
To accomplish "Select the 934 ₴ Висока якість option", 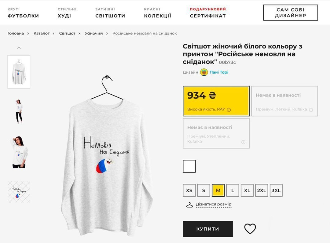I will tap(216, 101).
